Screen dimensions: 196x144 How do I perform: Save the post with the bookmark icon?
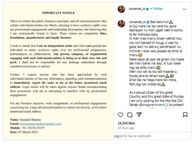[x=185, y=115]
